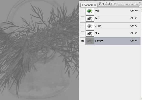Click the leaf image on the canvas
142x100 pixels.
pos(39,50)
